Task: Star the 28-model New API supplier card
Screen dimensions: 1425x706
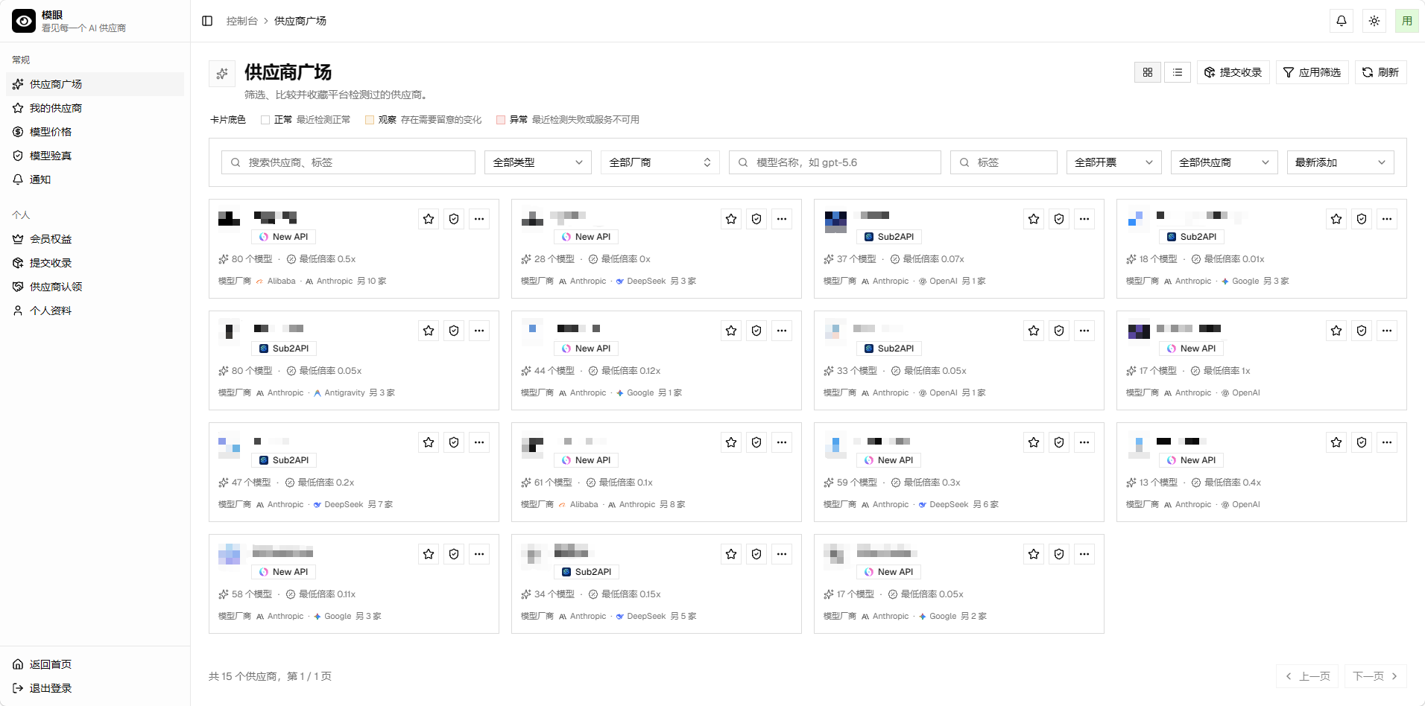Action: click(731, 219)
